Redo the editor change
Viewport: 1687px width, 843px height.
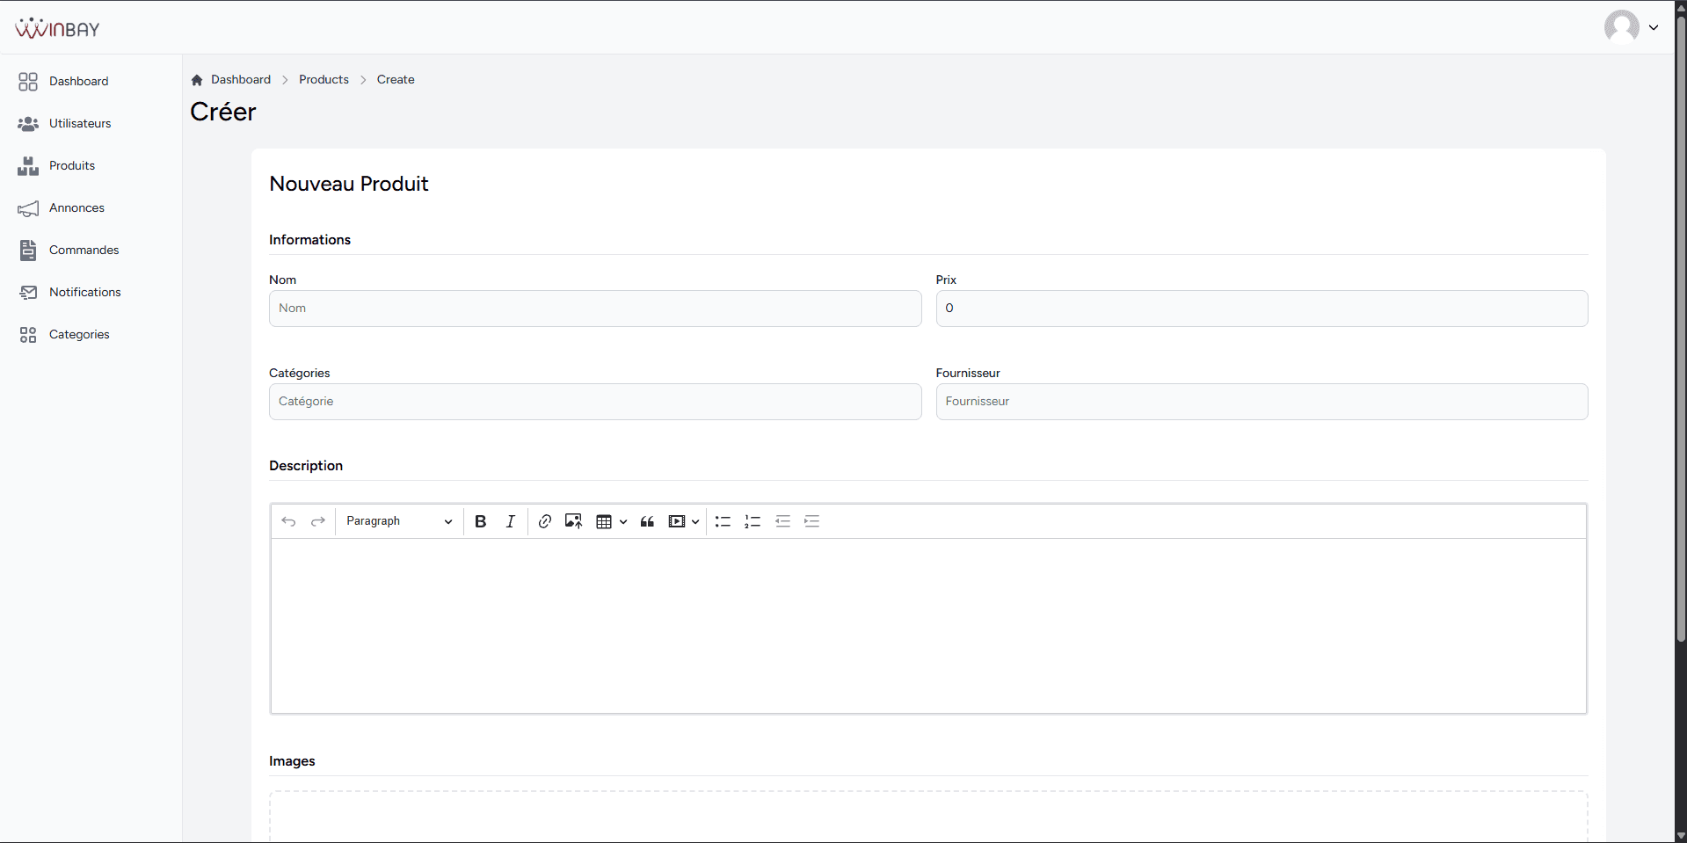[x=318, y=521]
